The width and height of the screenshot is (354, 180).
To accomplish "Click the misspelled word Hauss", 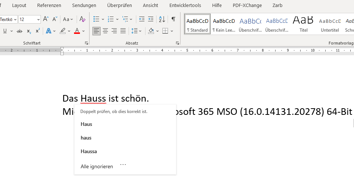I will [x=93, y=99].
